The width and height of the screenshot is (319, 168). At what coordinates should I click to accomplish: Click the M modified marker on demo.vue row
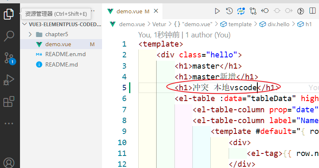92,44
